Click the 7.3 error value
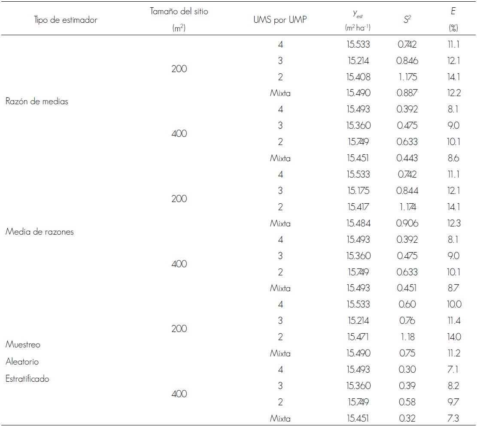This screenshot has height=428, width=477. point(453,418)
